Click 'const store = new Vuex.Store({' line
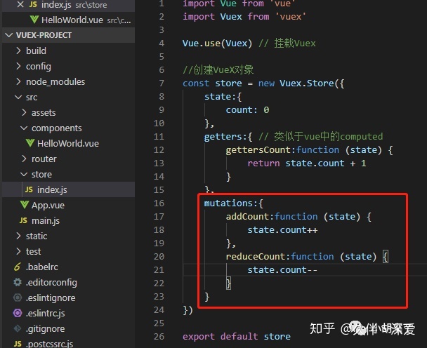427x348 pixels. pos(263,83)
